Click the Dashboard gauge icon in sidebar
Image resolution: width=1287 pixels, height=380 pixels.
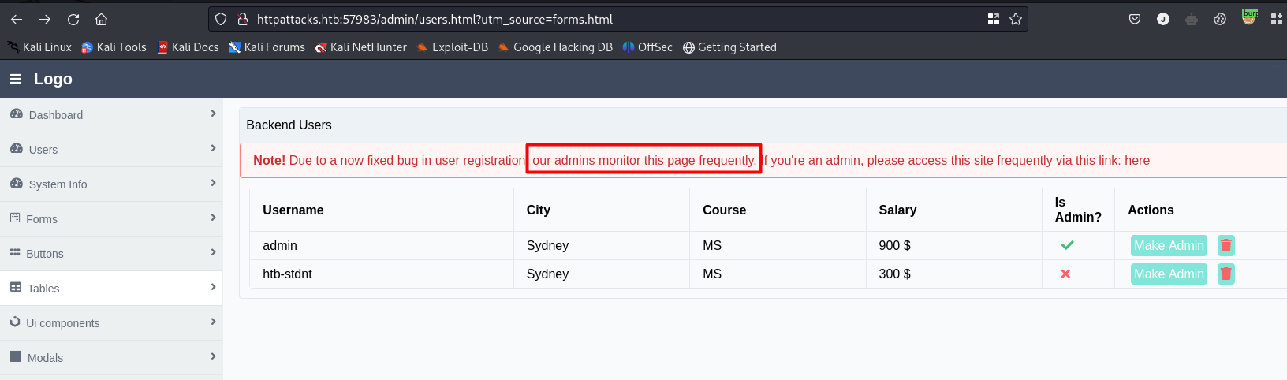point(17,114)
